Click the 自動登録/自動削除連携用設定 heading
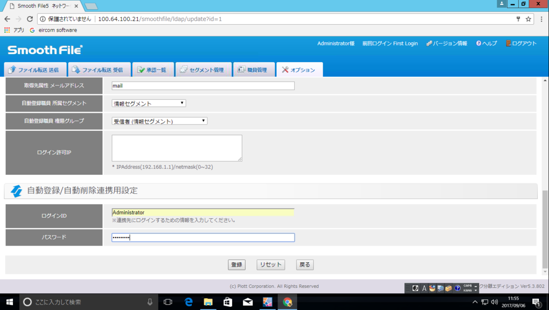The image size is (549, 310). (x=82, y=190)
